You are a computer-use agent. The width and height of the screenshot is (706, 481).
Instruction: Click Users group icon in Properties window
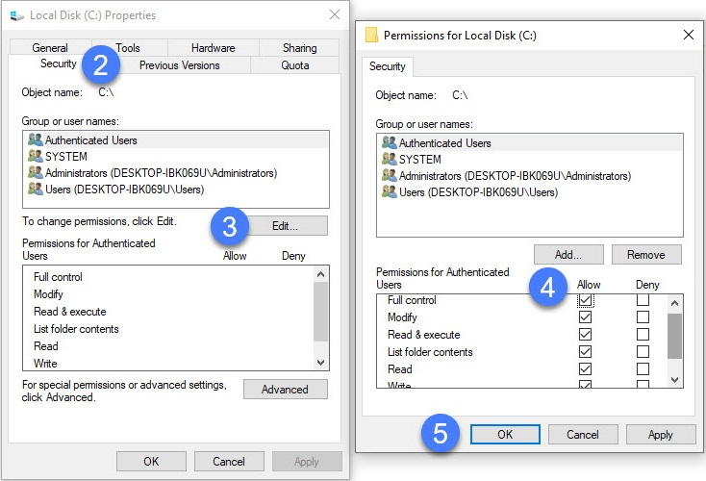point(36,189)
